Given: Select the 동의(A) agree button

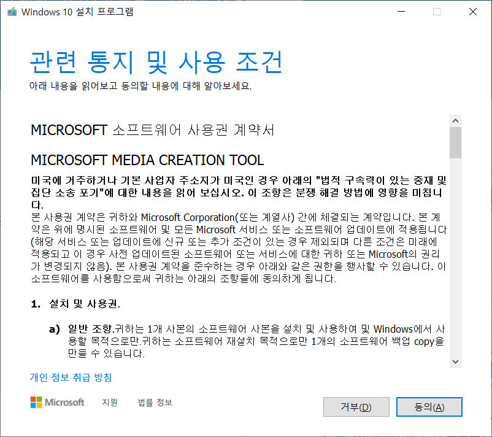Looking at the screenshot, I should coord(429,406).
